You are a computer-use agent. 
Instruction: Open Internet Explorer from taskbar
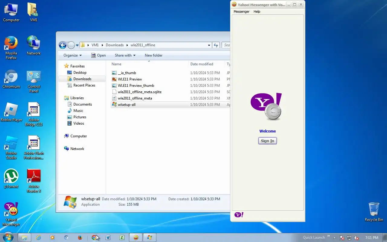38,237
